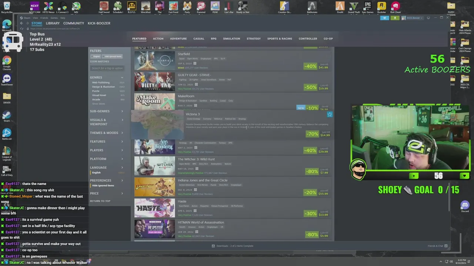Image resolution: width=474 pixels, height=266 pixels.
Task: Open the Counter-Strike desktop shortcut
Action: (x=284, y=7)
